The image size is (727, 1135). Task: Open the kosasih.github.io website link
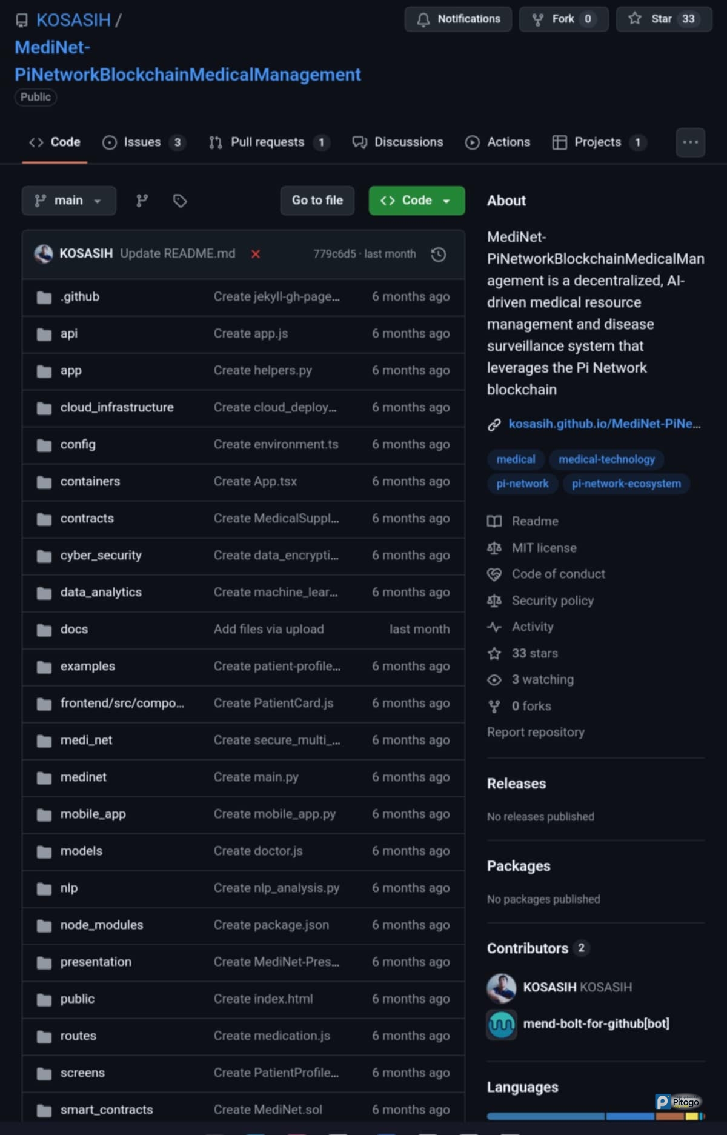point(604,424)
